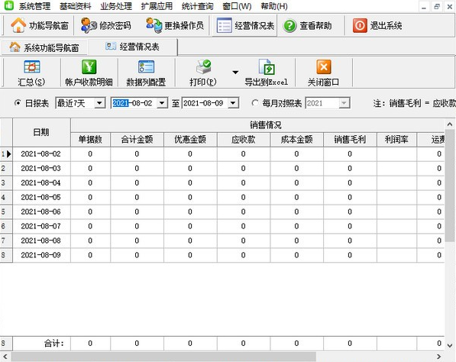Image resolution: width=456 pixels, height=362 pixels.
Task: Click the horizontal scrollbar thumb
Action: pyautogui.click(x=163, y=357)
